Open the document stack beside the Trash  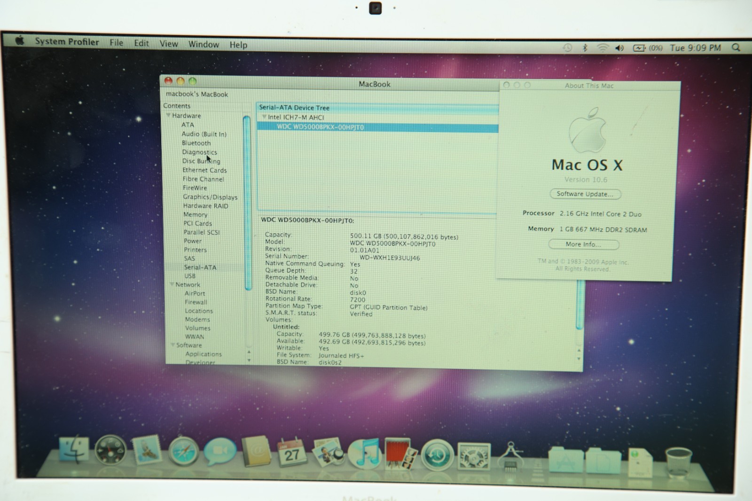(x=640, y=462)
